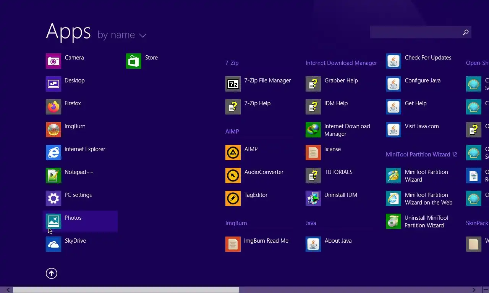489x293 pixels.
Task: Click the Open-Shell group heading
Action: pyautogui.click(x=477, y=63)
